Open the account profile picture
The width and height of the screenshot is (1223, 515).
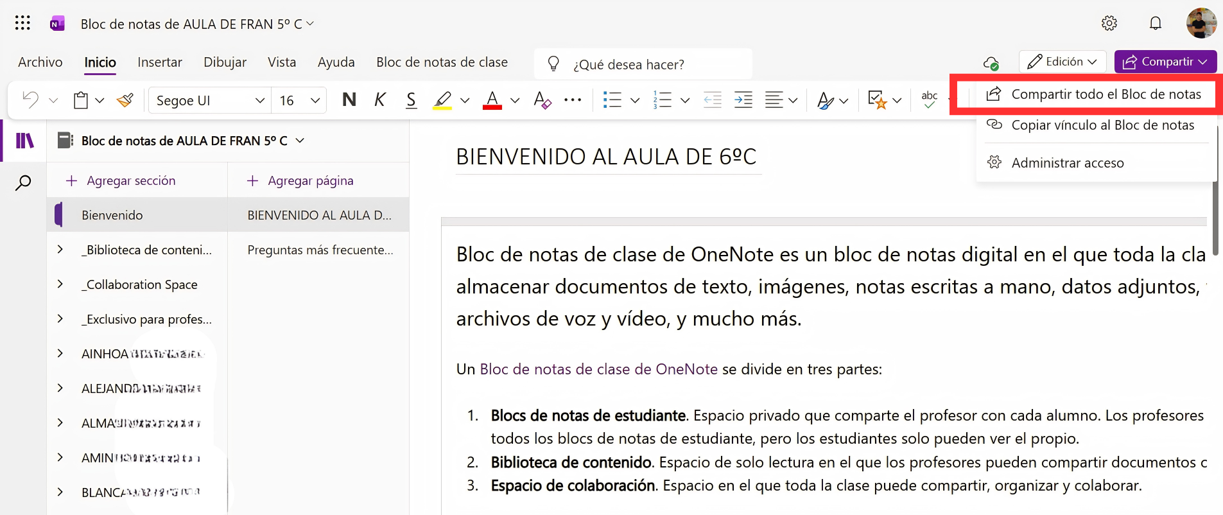tap(1201, 24)
